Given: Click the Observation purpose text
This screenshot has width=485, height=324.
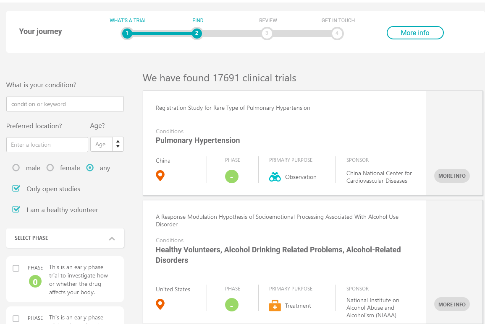Looking at the screenshot, I should coord(301,177).
